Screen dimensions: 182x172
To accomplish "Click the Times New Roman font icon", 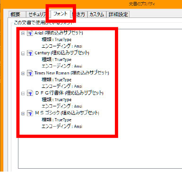I will click(x=30, y=73).
